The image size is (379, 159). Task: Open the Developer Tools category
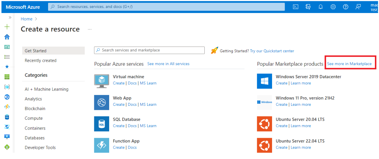click(40, 147)
